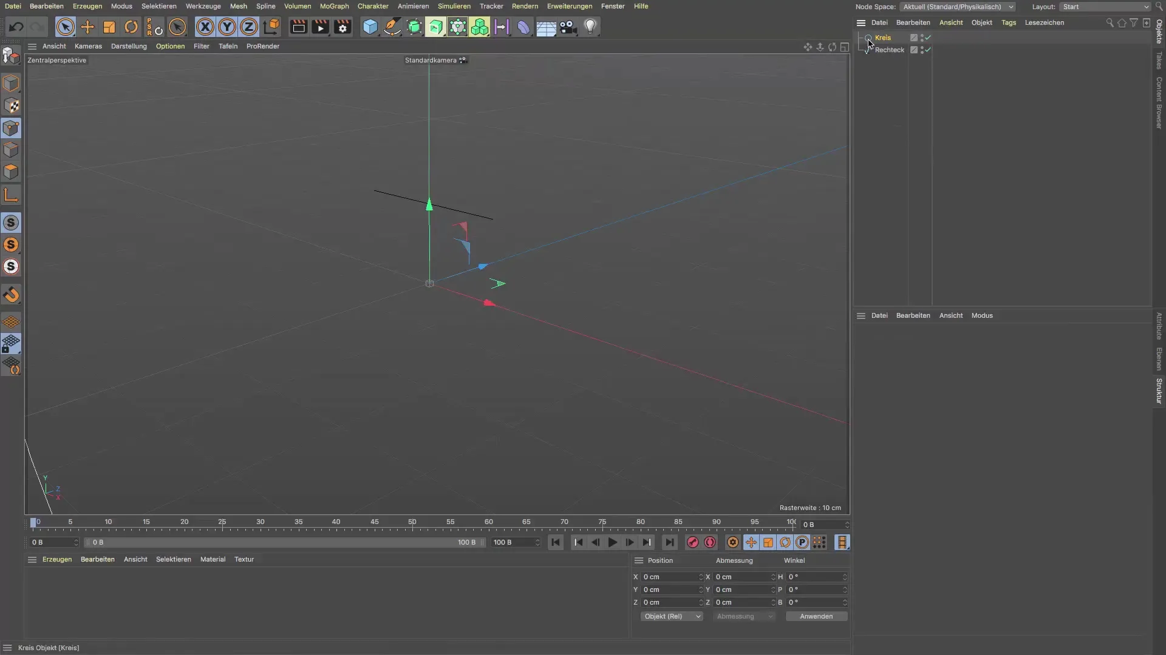
Task: Open the object manager hamburger menu
Action: click(x=861, y=22)
